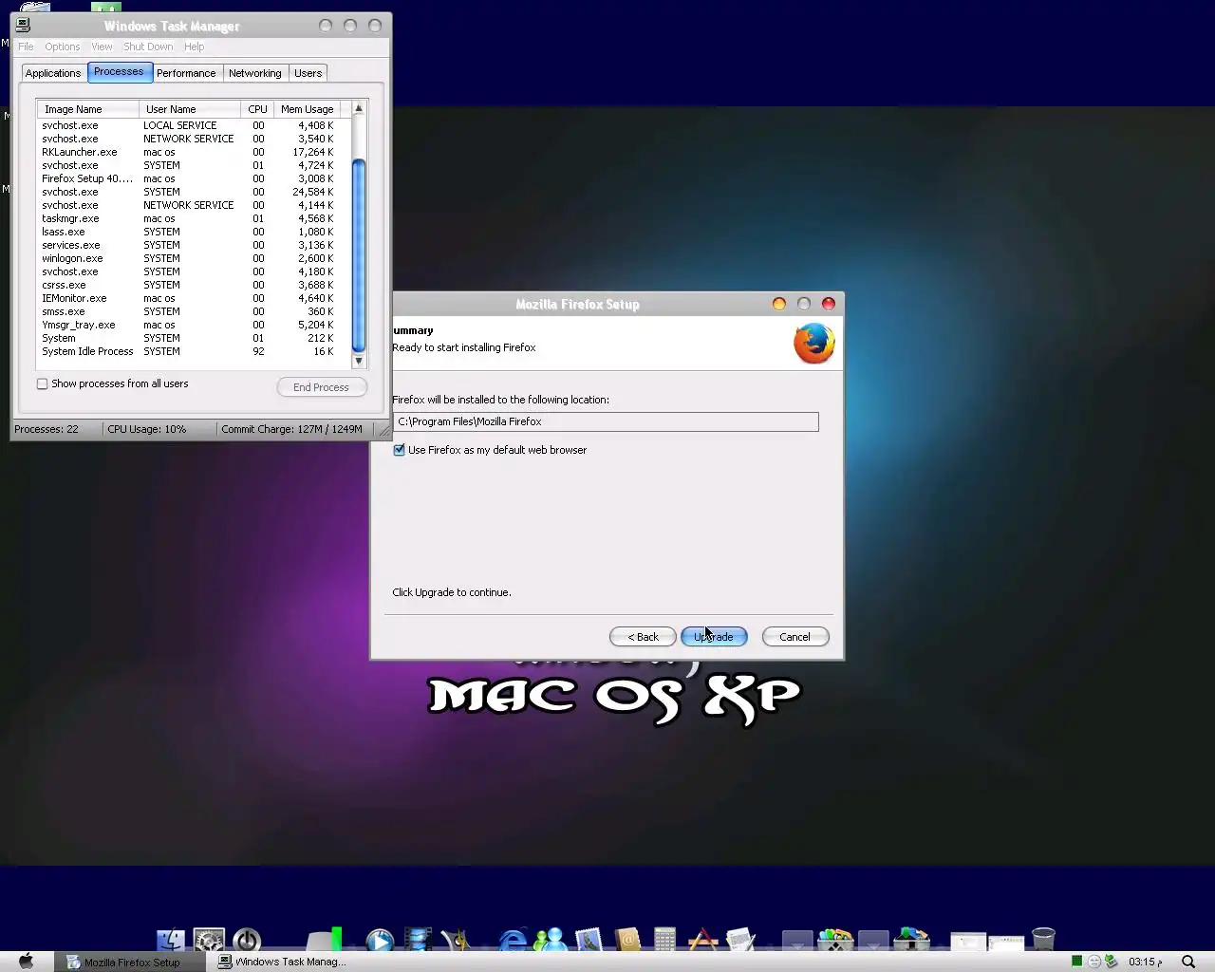Open Applications ruler-and-pencil dock icon

(x=702, y=939)
